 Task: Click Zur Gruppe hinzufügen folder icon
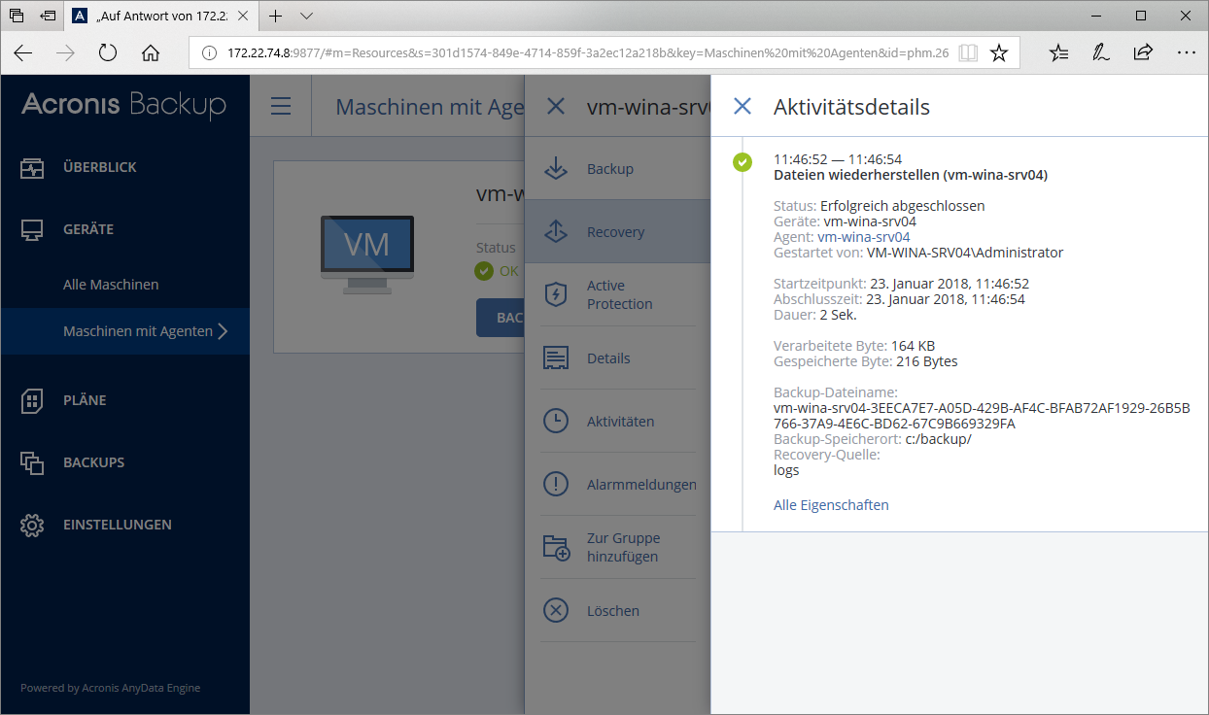pos(556,548)
